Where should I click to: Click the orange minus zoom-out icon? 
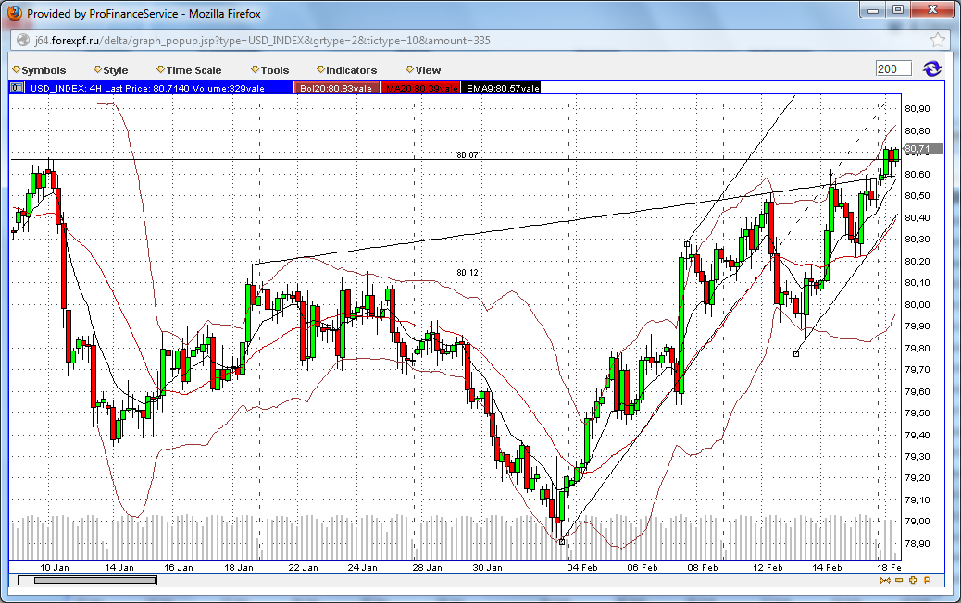tap(898, 581)
